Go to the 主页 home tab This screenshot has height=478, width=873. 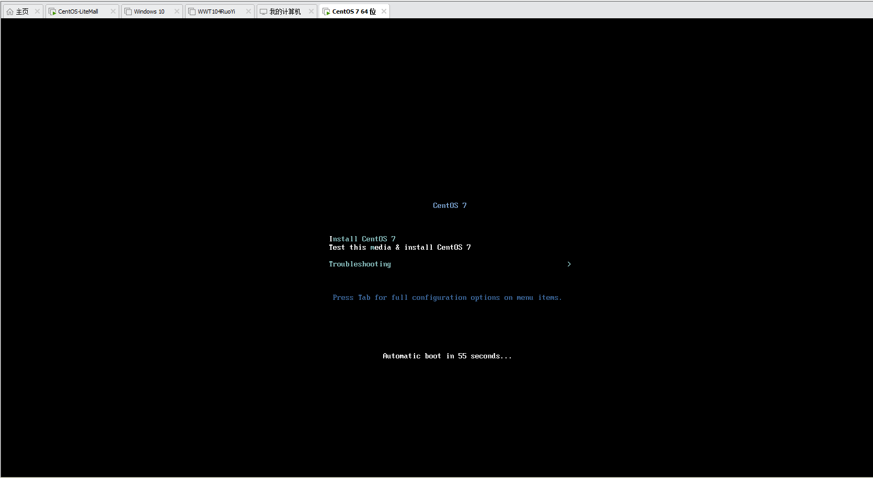pyautogui.click(x=22, y=11)
